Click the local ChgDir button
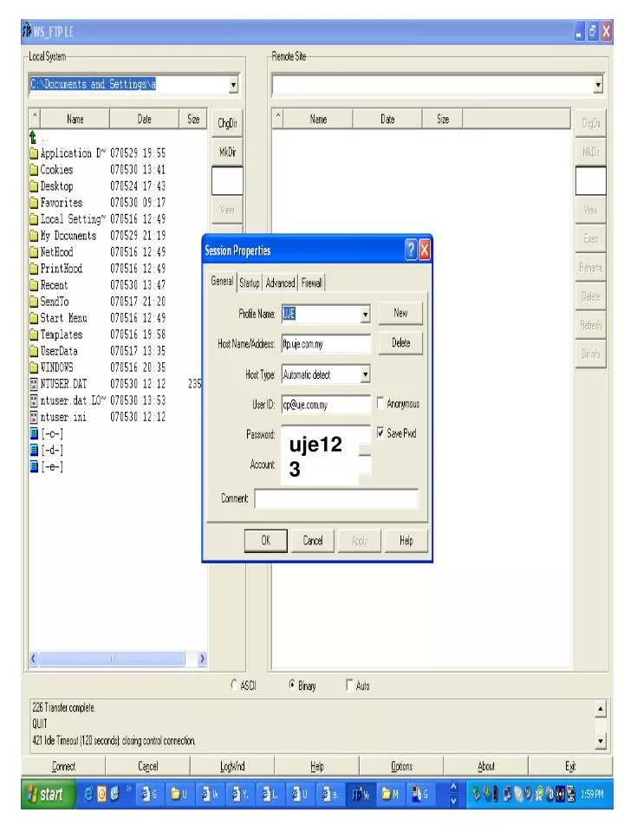Screen dimensions: 624x832 [x=227, y=123]
